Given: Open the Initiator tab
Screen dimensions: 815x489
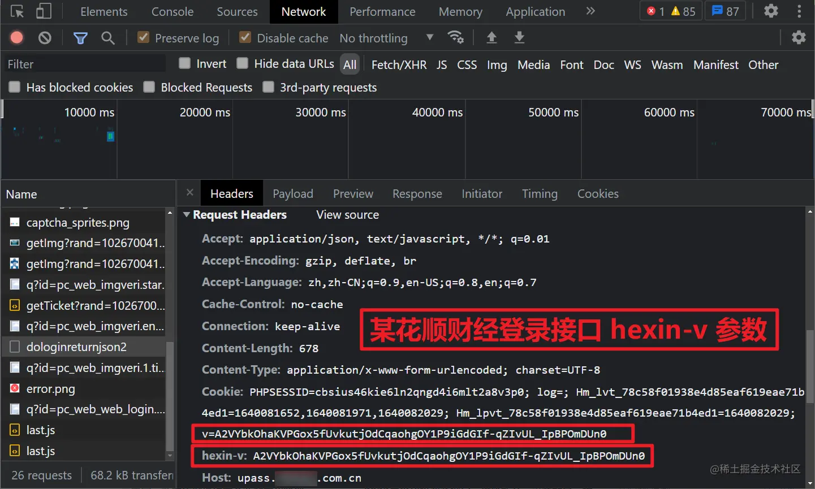Looking at the screenshot, I should pos(482,194).
